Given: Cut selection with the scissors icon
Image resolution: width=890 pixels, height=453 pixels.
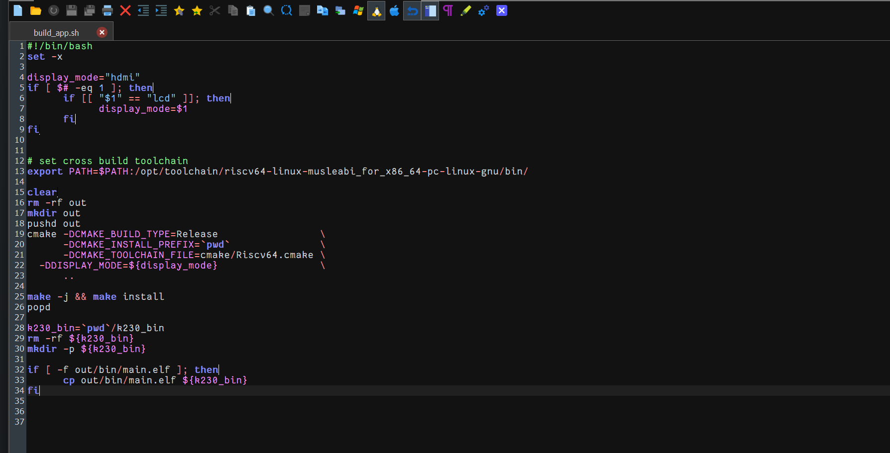Looking at the screenshot, I should [215, 10].
